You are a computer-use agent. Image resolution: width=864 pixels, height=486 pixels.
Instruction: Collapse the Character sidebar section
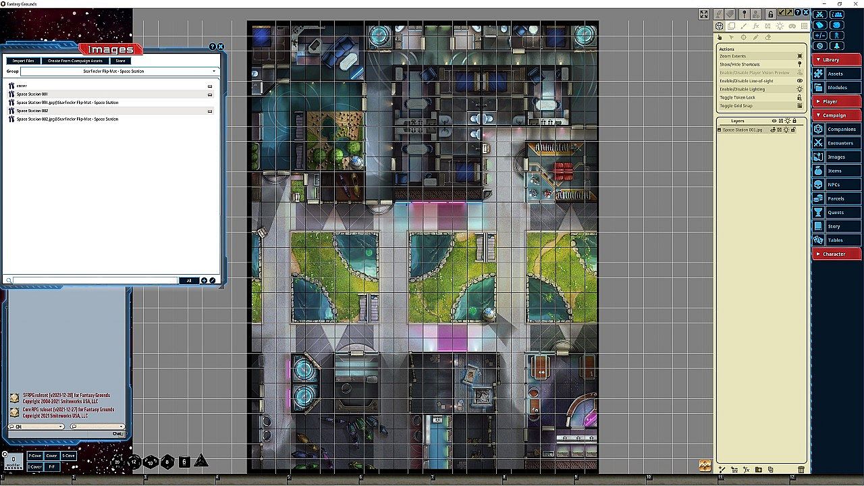[x=836, y=254]
